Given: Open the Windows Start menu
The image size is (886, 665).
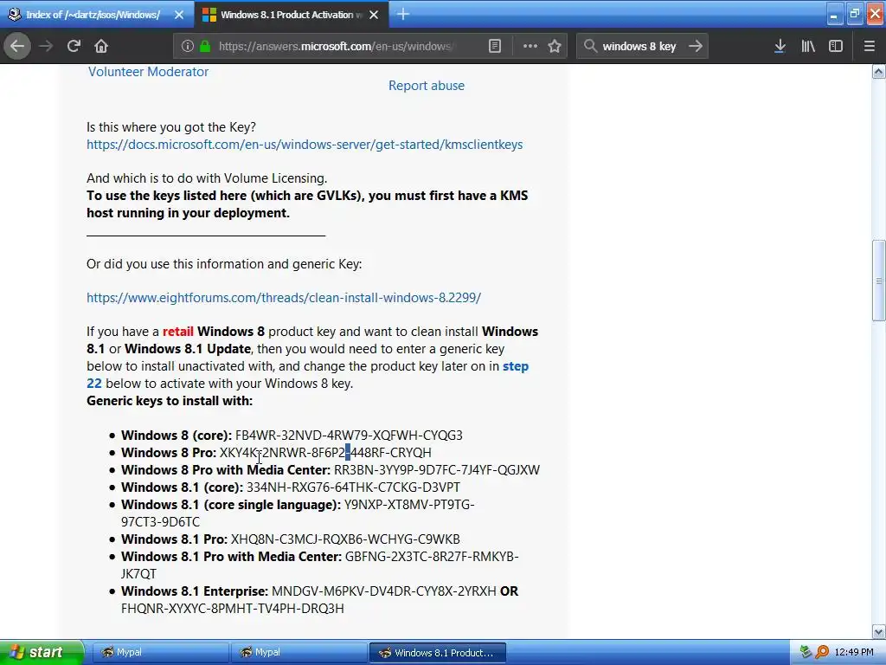Looking at the screenshot, I should [41, 652].
